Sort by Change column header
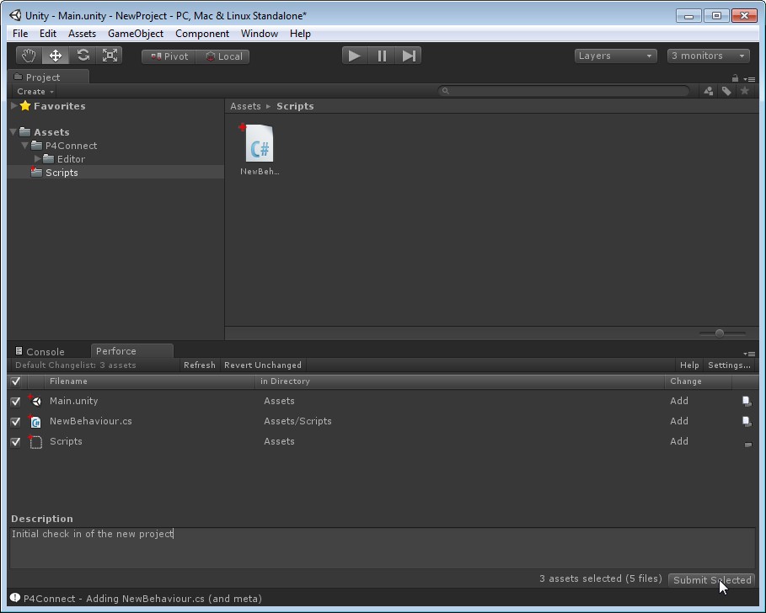 (698, 381)
